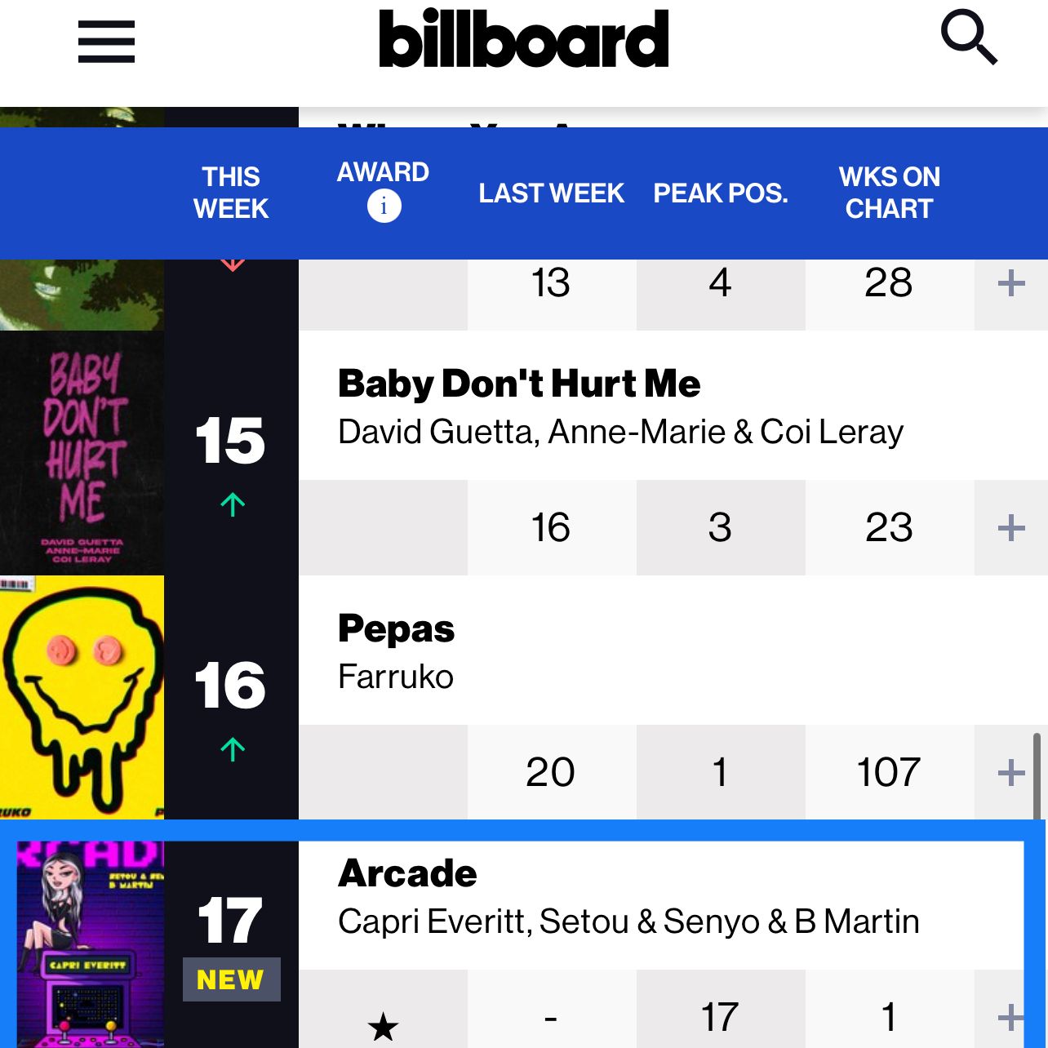Open the Arcade song title
The height and width of the screenshot is (1048, 1048).
point(407,873)
